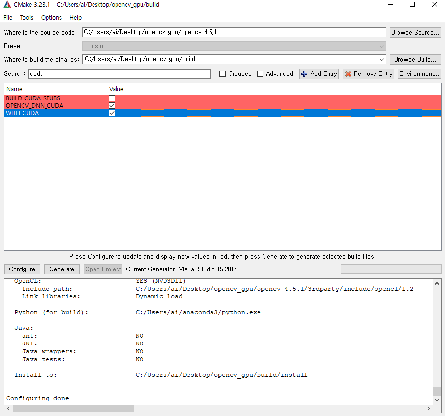Click the Search field containing cuda

(119, 74)
